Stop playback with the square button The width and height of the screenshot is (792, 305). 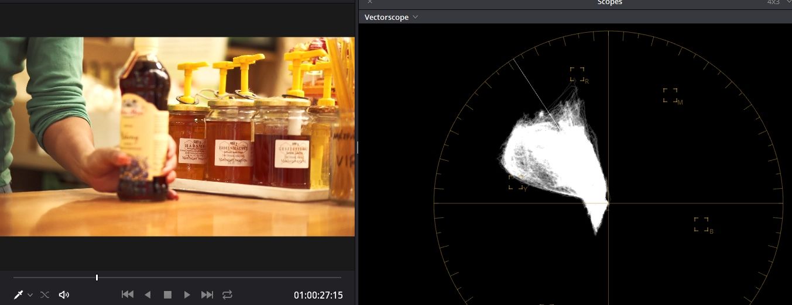coord(167,295)
